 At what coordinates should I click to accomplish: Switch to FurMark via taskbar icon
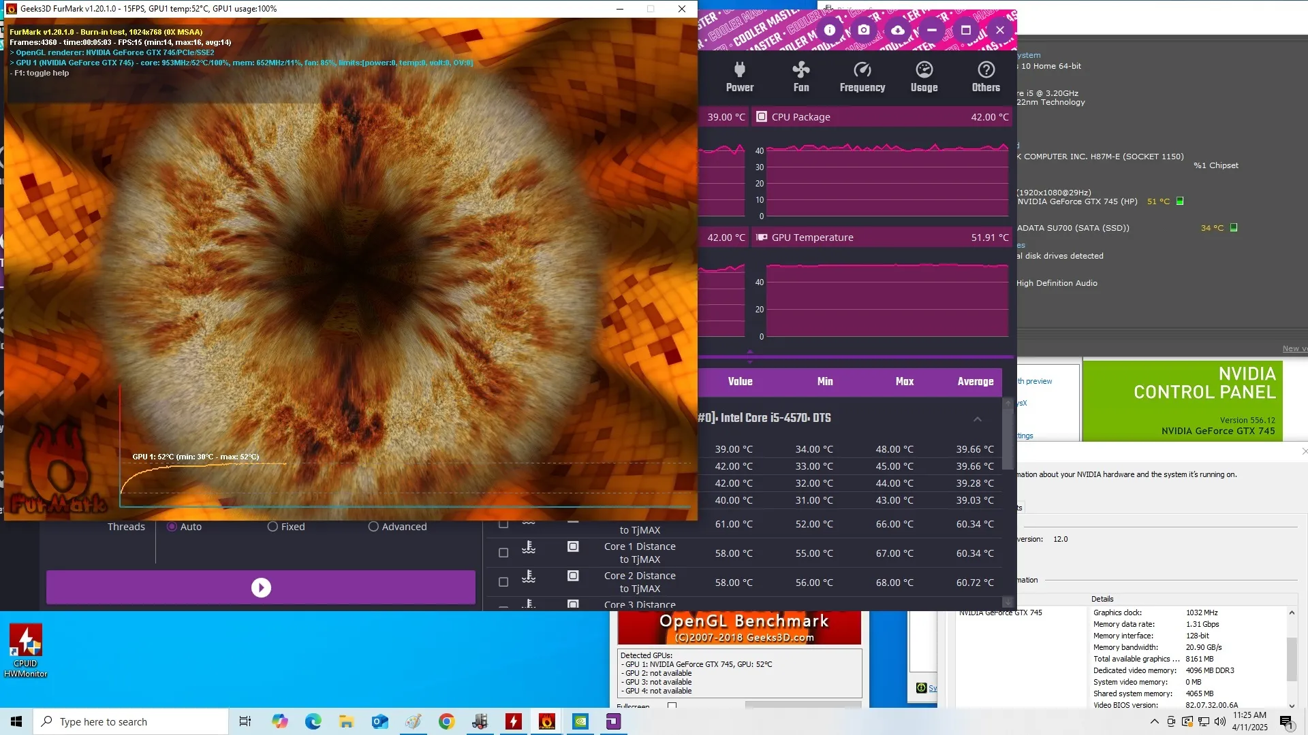point(547,721)
